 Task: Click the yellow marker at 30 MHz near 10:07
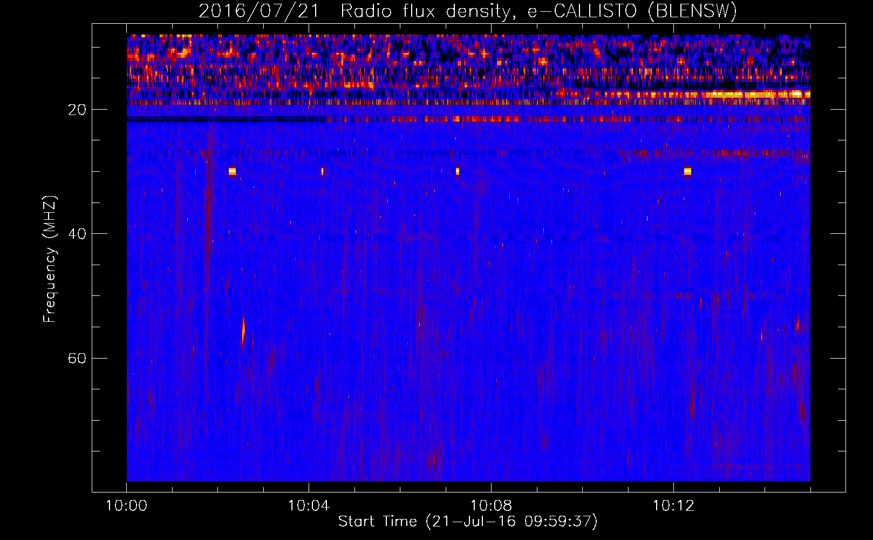(x=458, y=171)
